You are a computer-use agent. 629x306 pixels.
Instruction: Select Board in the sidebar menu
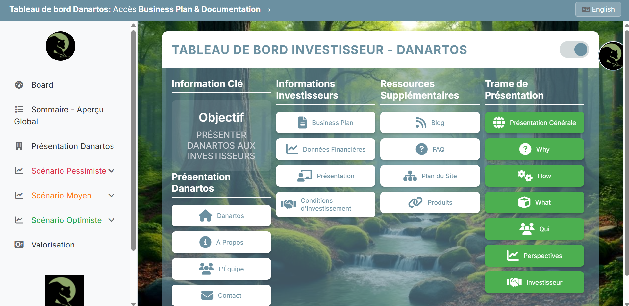pyautogui.click(x=42, y=85)
